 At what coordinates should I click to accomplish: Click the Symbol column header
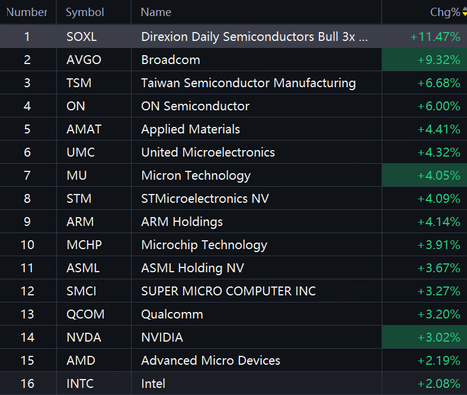85,12
